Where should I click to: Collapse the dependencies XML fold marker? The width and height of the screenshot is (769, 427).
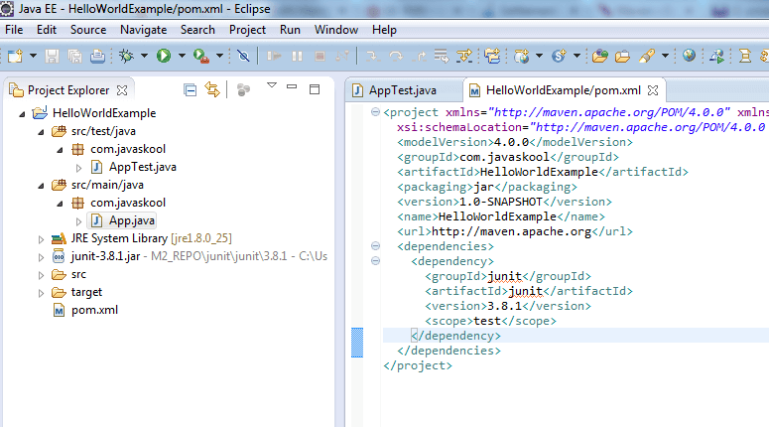coord(374,245)
